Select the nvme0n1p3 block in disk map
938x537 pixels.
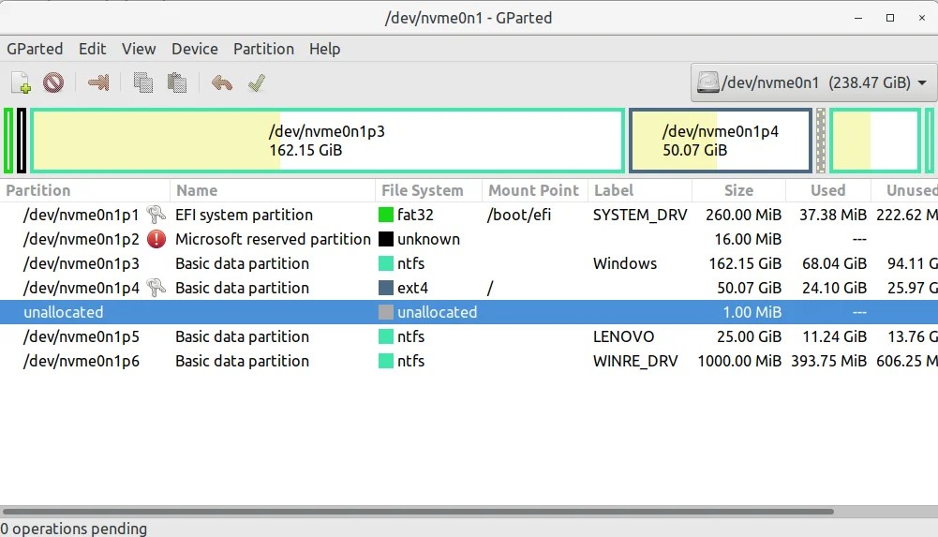click(x=327, y=141)
